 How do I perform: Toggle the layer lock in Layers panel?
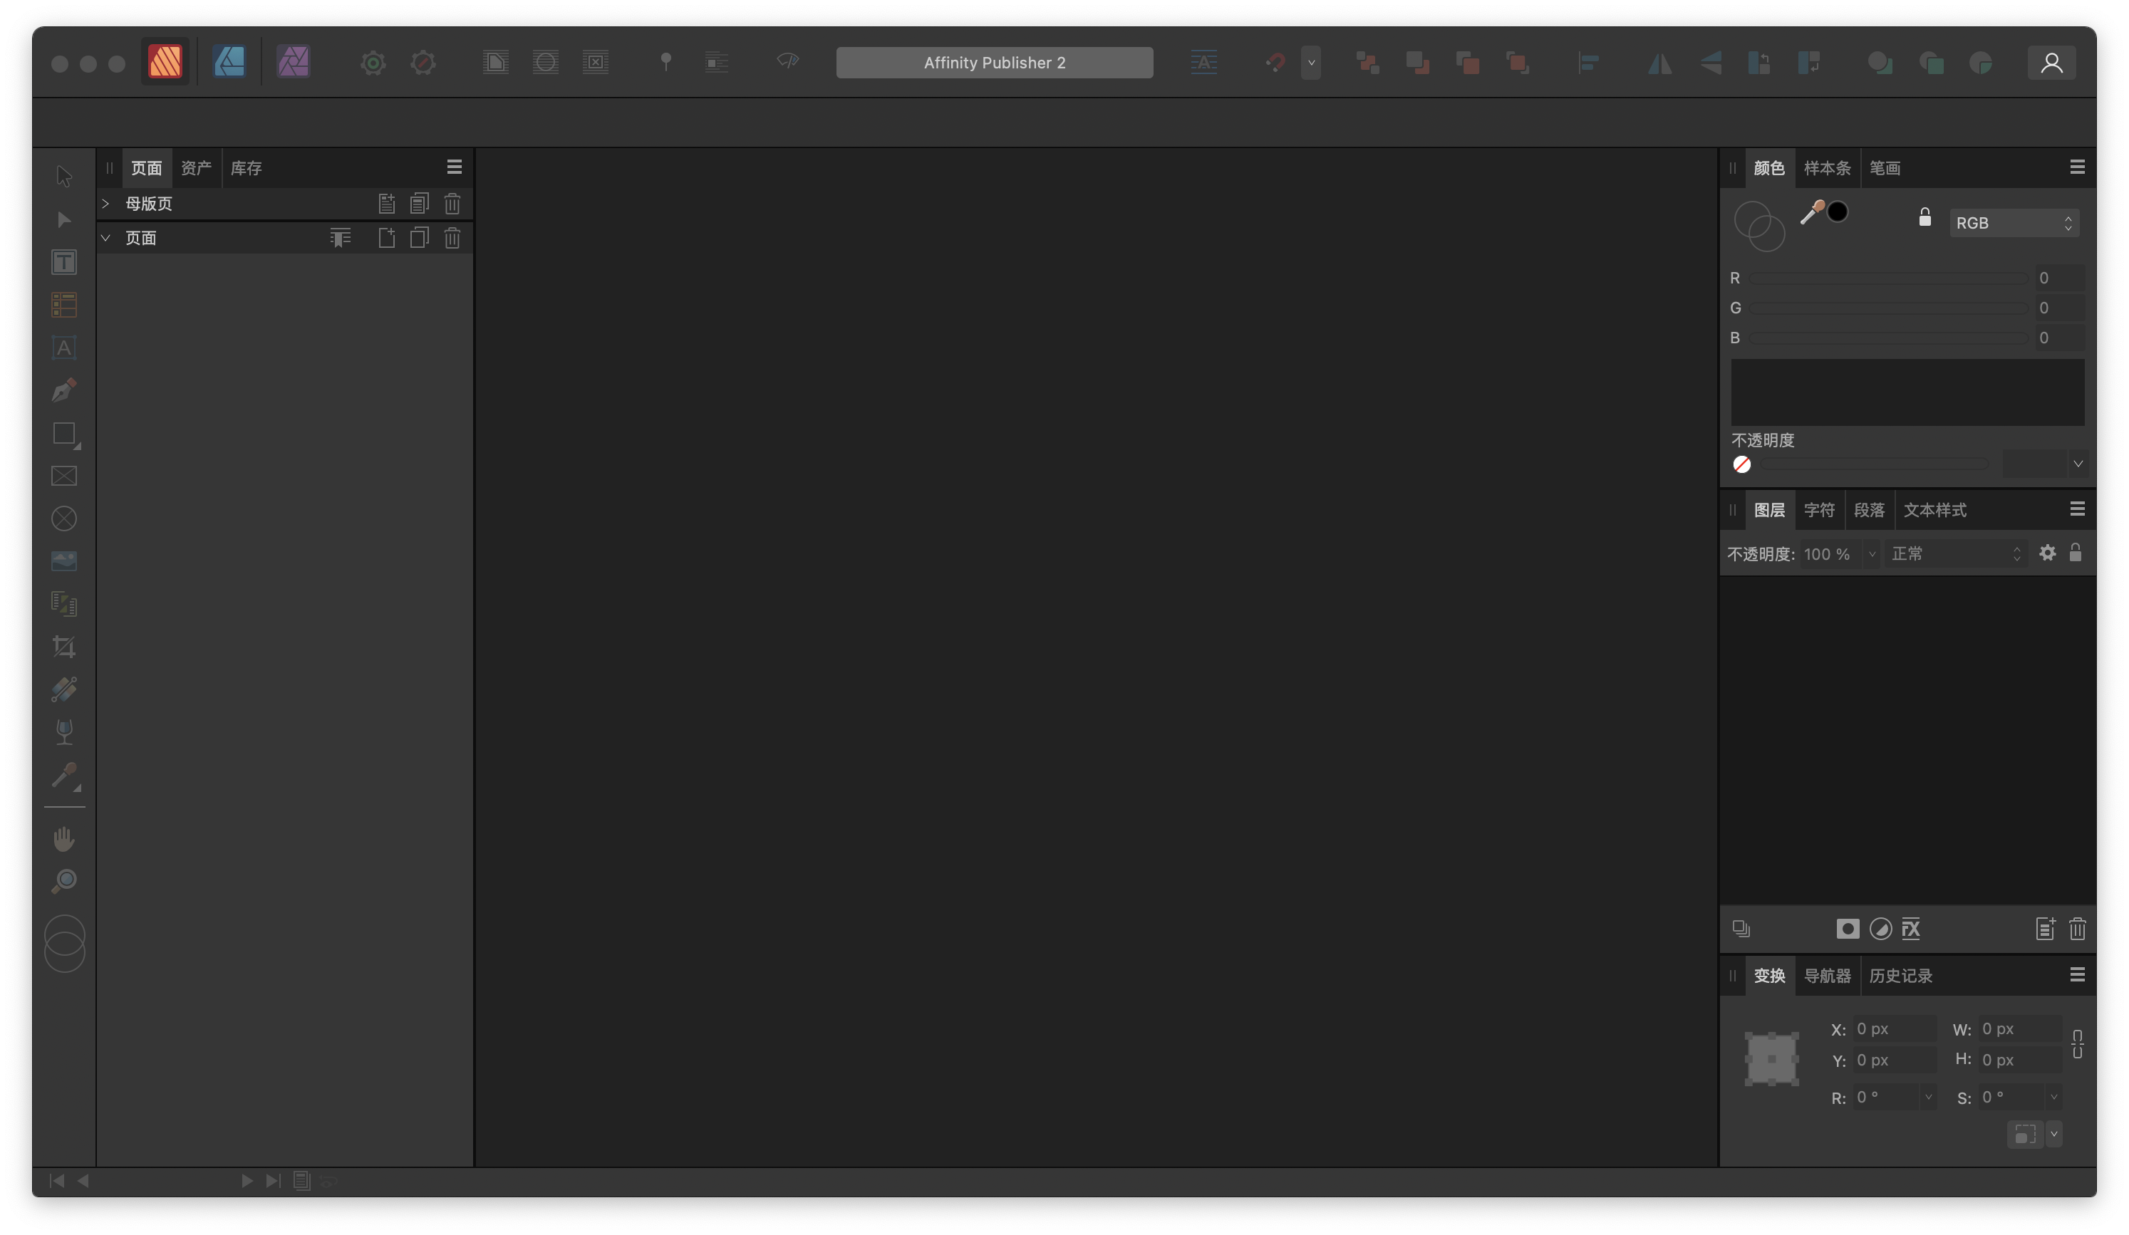2076,553
